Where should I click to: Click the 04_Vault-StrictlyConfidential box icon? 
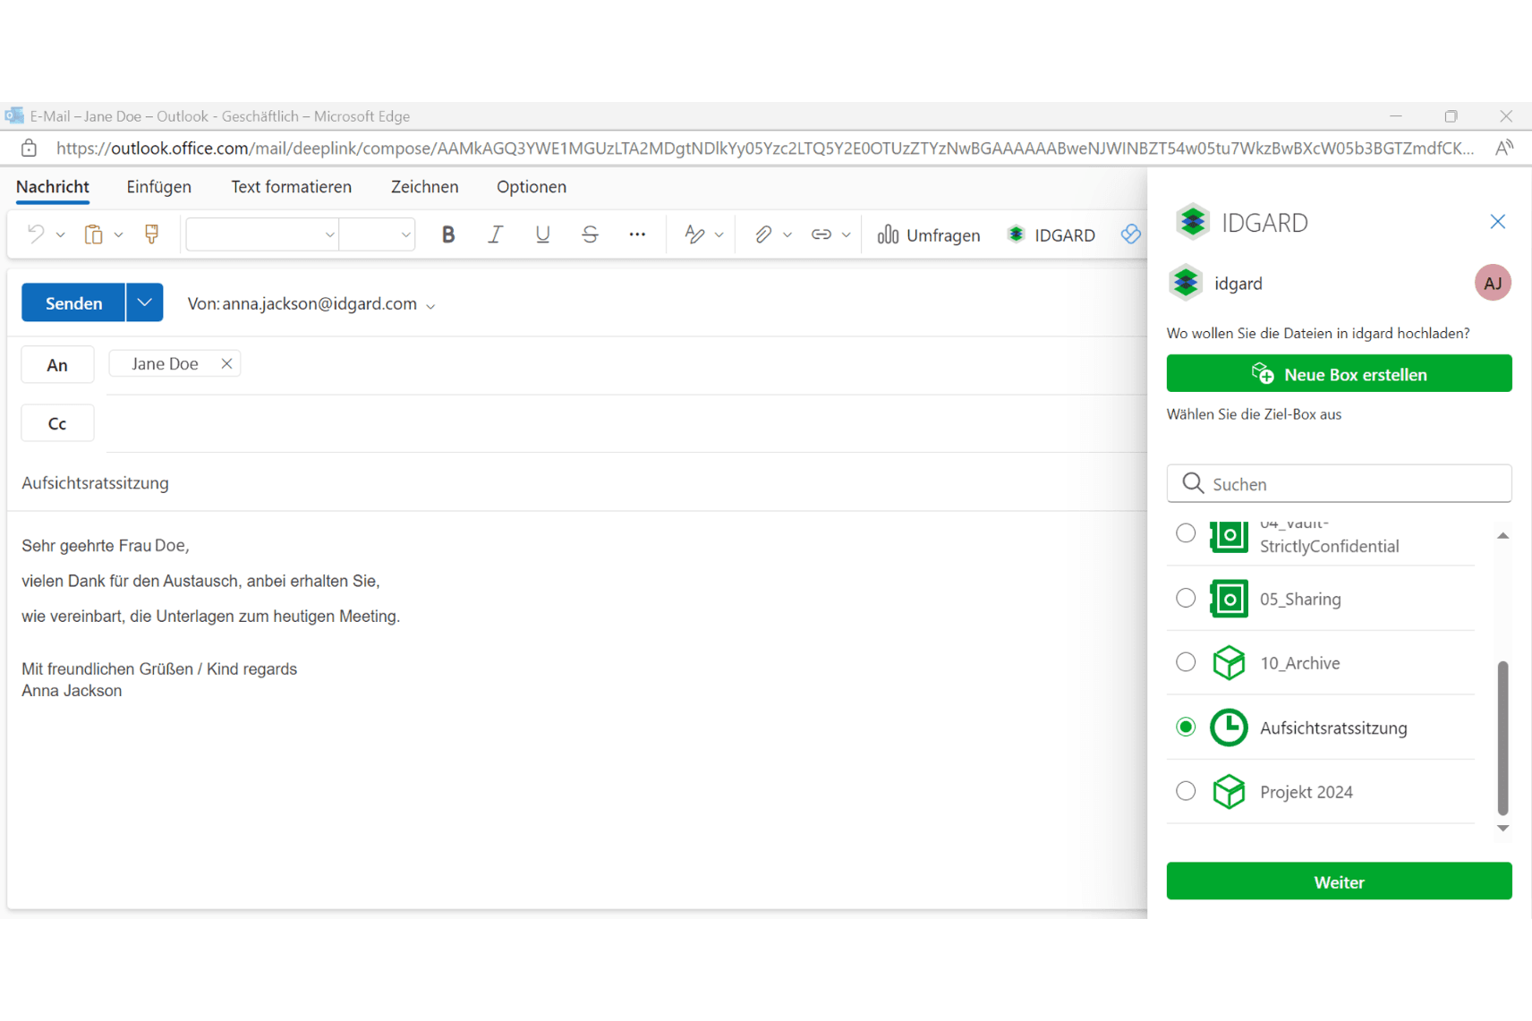coord(1229,536)
